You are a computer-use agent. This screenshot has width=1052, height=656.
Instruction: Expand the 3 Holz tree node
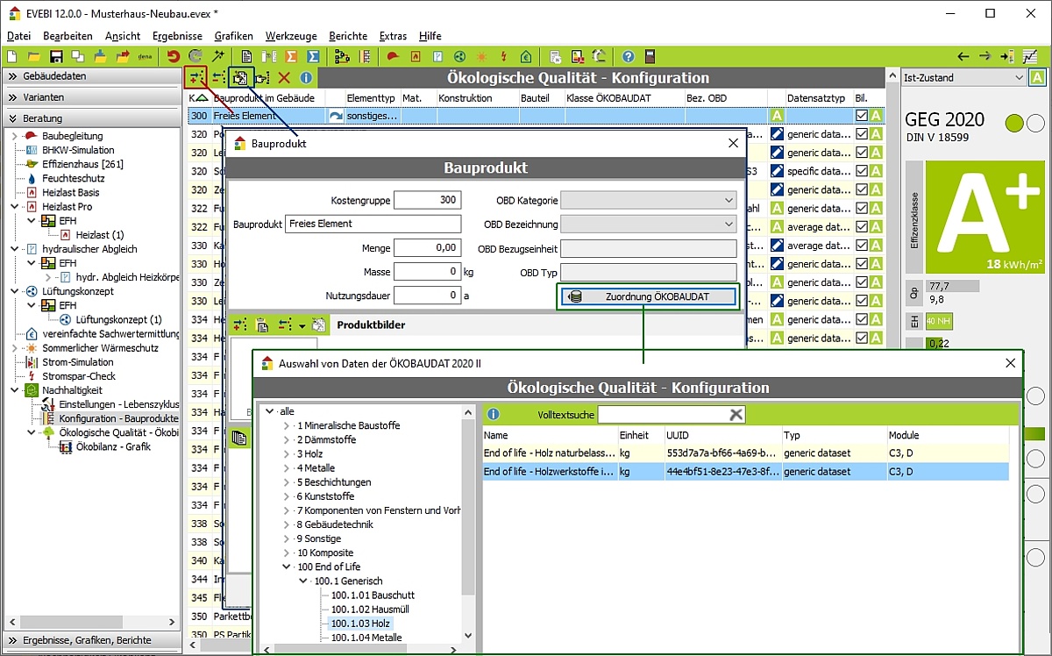pos(287,454)
